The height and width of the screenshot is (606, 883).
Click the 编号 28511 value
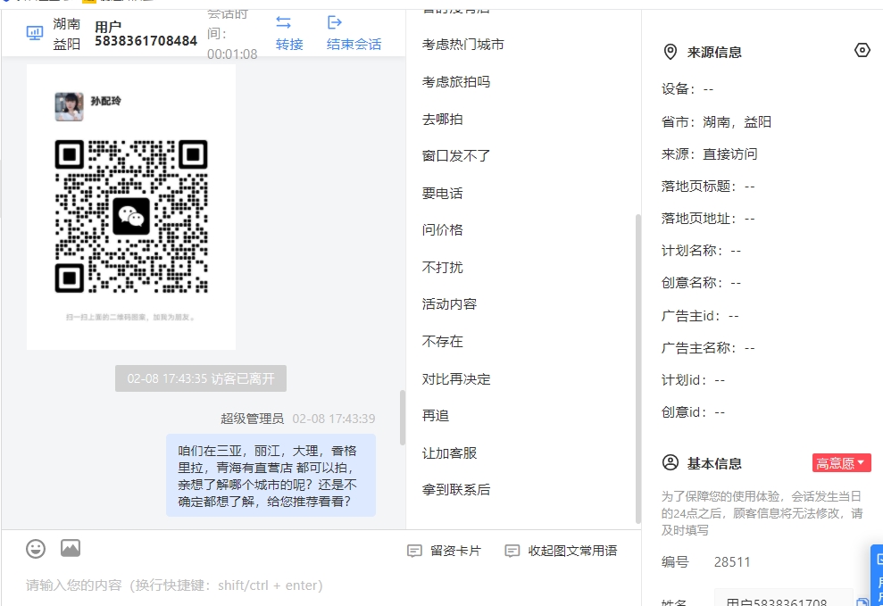click(x=732, y=562)
